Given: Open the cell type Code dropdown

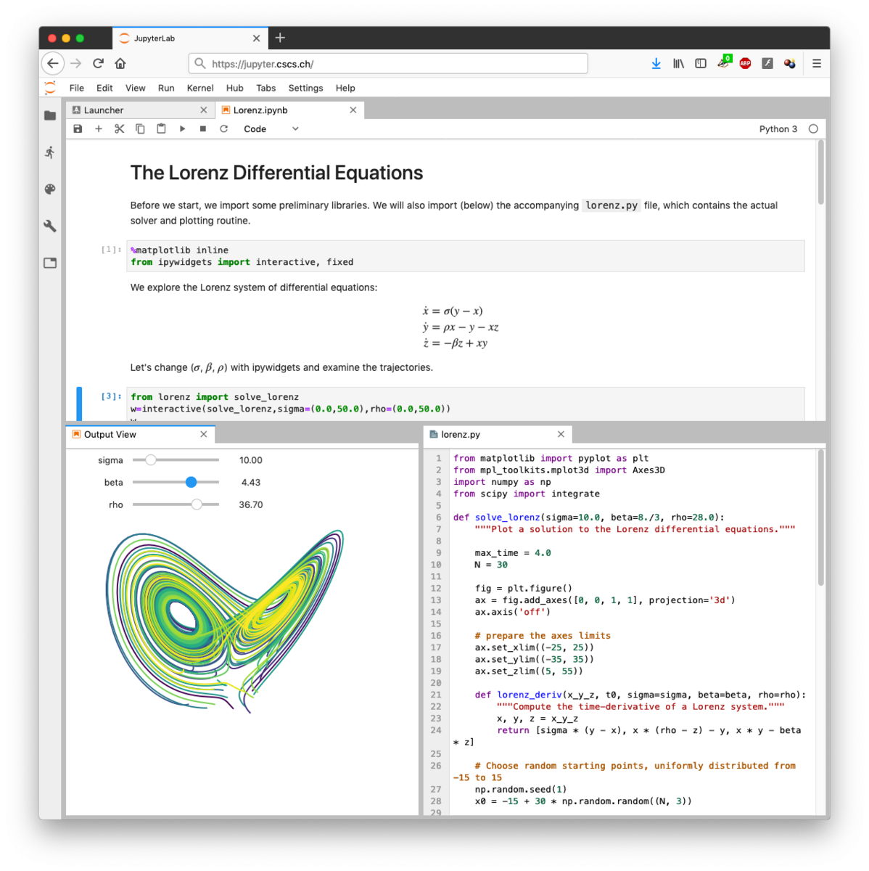Looking at the screenshot, I should point(271,128).
